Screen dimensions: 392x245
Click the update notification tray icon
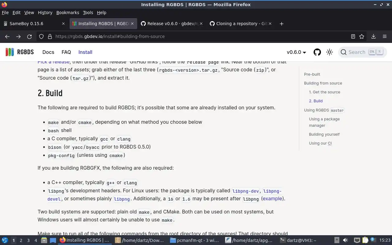tap(373, 240)
